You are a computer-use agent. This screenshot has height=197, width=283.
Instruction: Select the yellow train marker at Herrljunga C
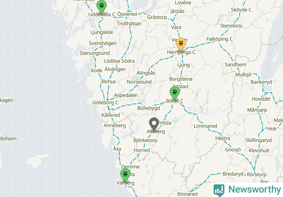(x=181, y=44)
